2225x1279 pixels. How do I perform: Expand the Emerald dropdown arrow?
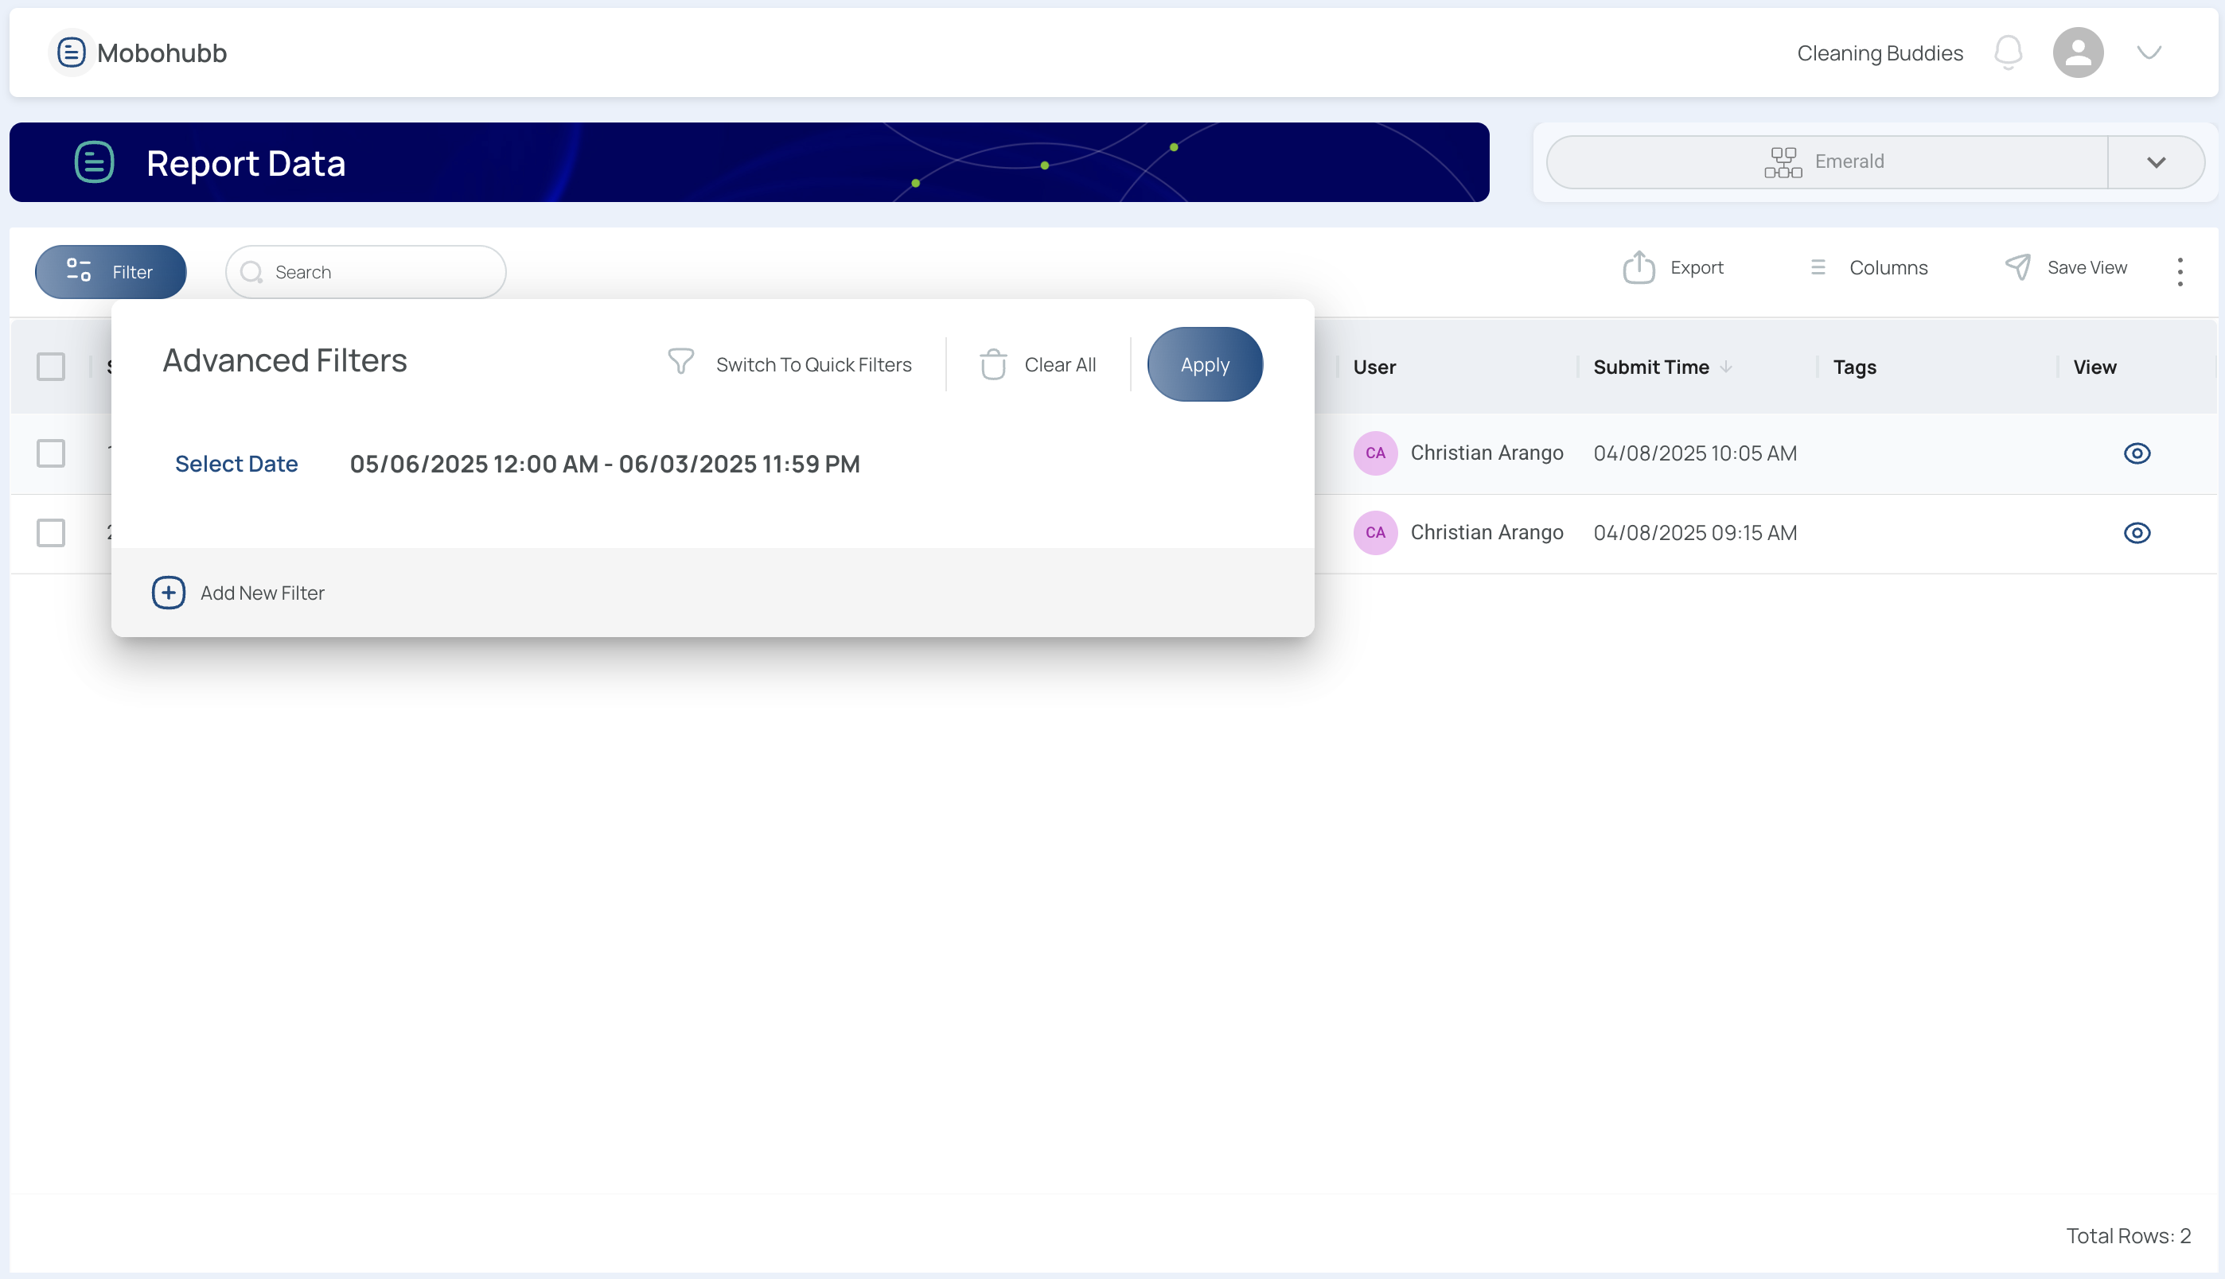(2156, 162)
